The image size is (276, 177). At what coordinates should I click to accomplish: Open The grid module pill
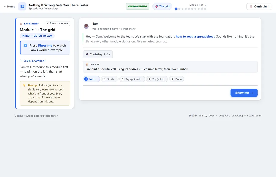pos(162,6)
